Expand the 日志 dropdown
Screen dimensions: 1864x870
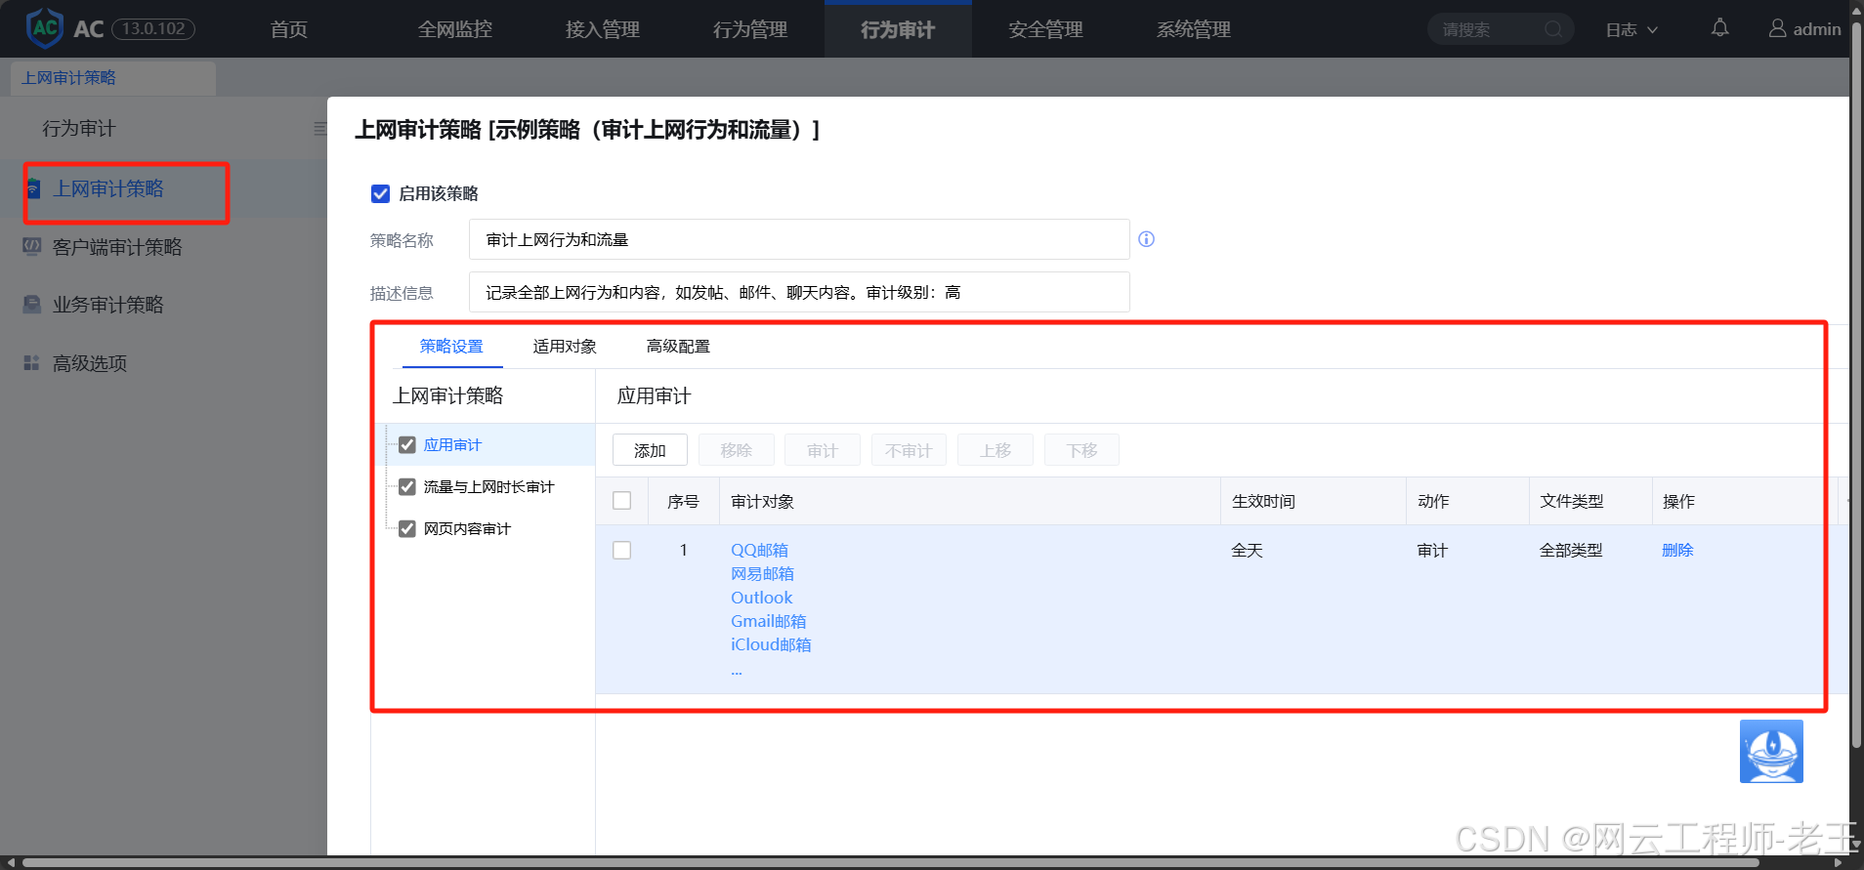click(x=1631, y=29)
